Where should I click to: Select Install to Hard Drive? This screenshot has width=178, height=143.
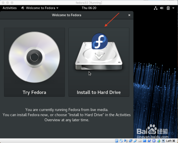coord(99,62)
